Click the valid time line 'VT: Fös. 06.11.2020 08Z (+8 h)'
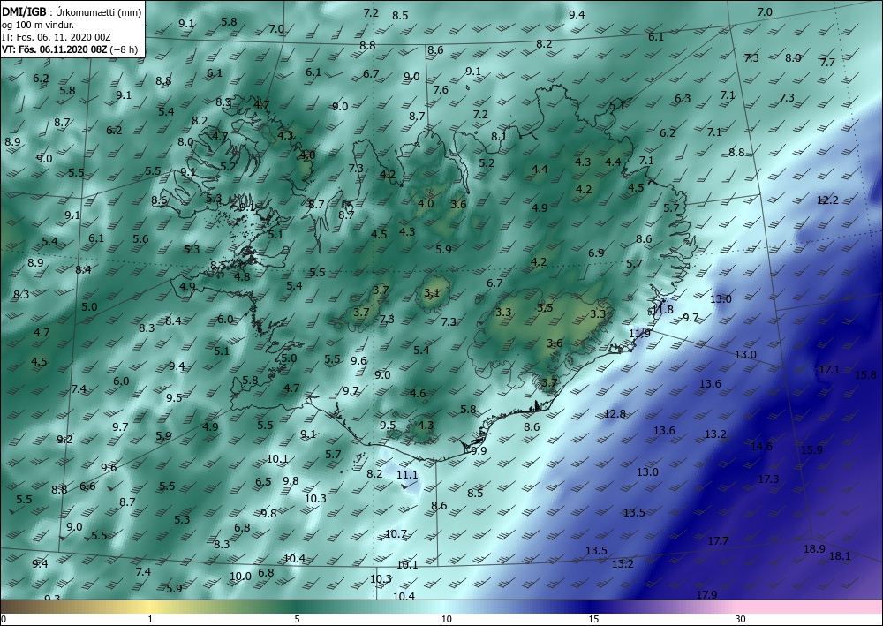The image size is (883, 626). (69, 49)
